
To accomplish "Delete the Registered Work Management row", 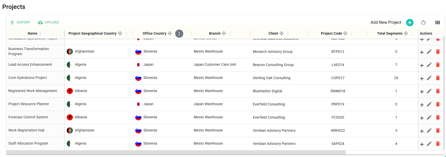I will point(438,91).
